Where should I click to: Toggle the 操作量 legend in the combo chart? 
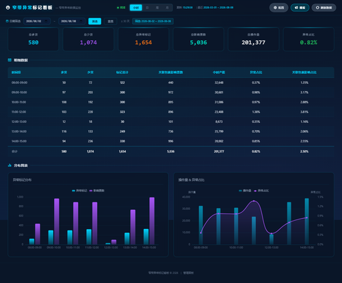point(245,191)
